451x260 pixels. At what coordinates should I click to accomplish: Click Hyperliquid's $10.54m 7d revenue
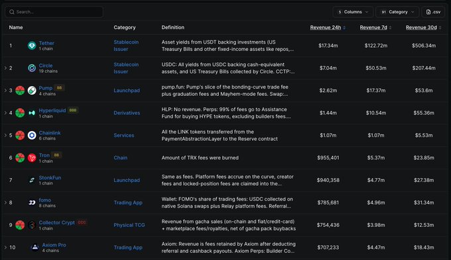[376, 112]
